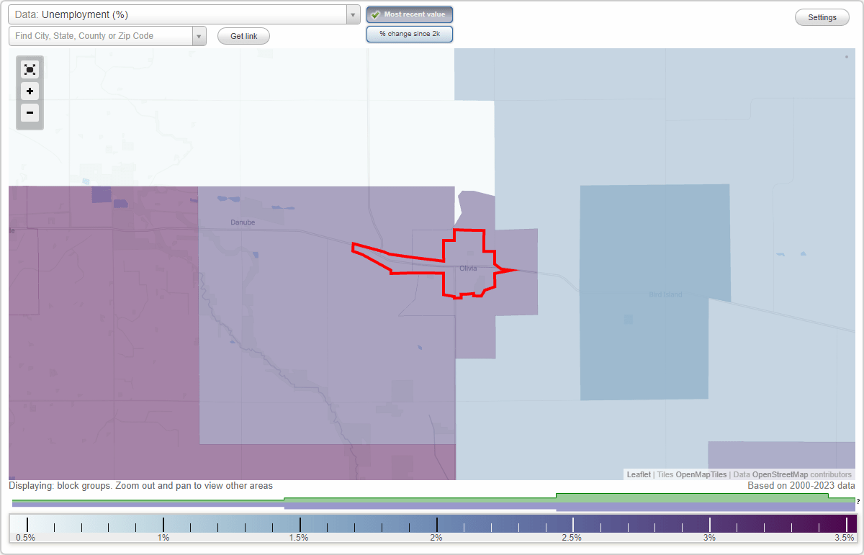Expand the Data selector arrow
Viewport: 864px width, 555px height.
click(354, 14)
